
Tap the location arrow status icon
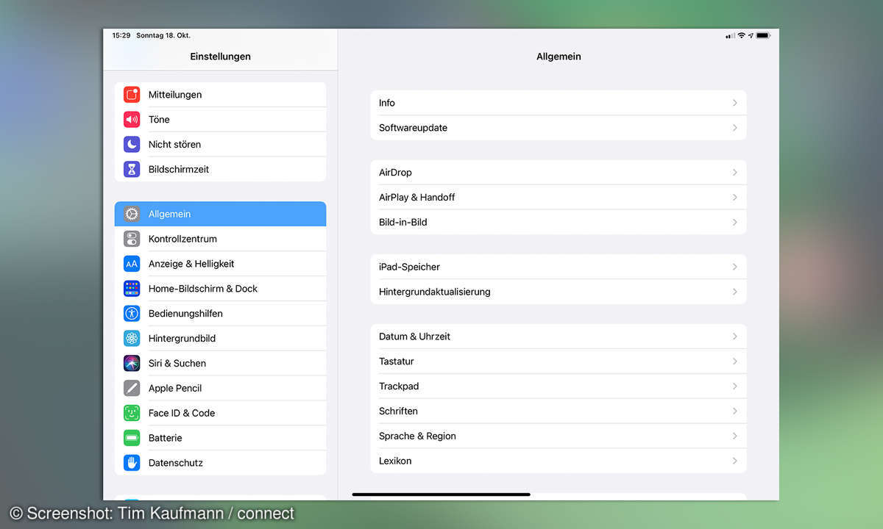[x=751, y=35]
